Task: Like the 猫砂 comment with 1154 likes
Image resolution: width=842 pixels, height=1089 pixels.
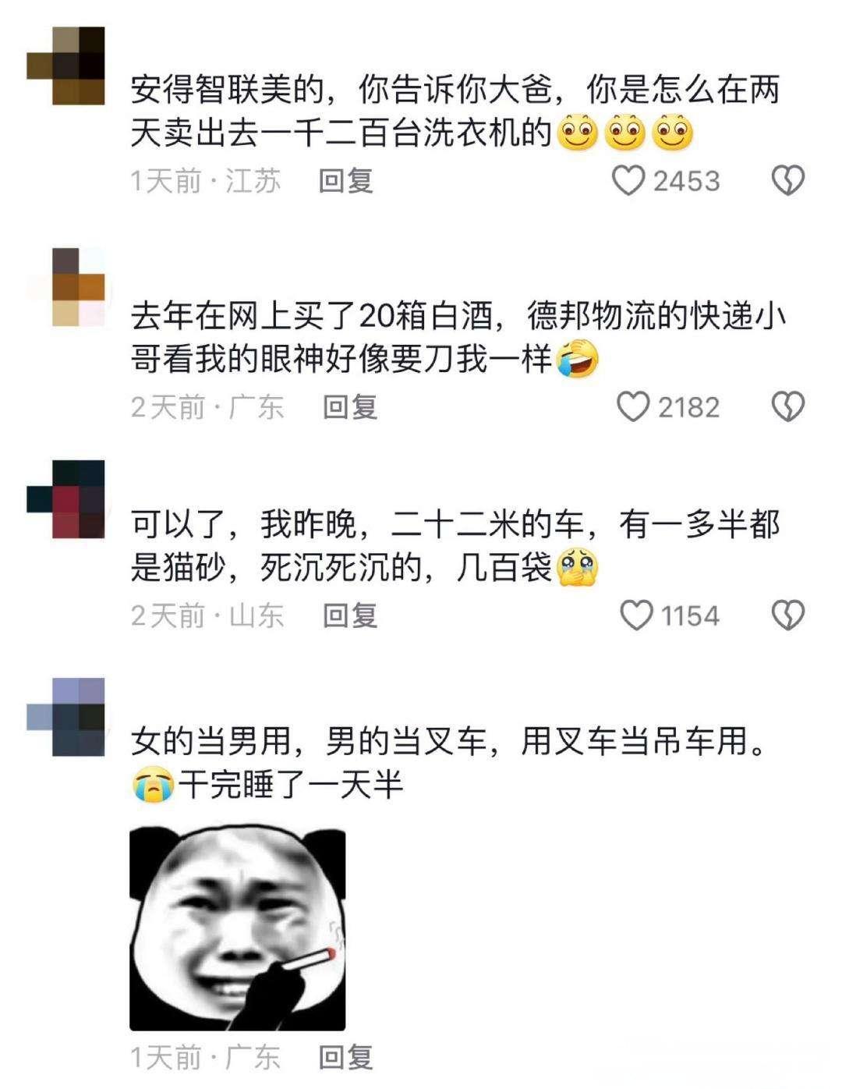Action: 635,615
